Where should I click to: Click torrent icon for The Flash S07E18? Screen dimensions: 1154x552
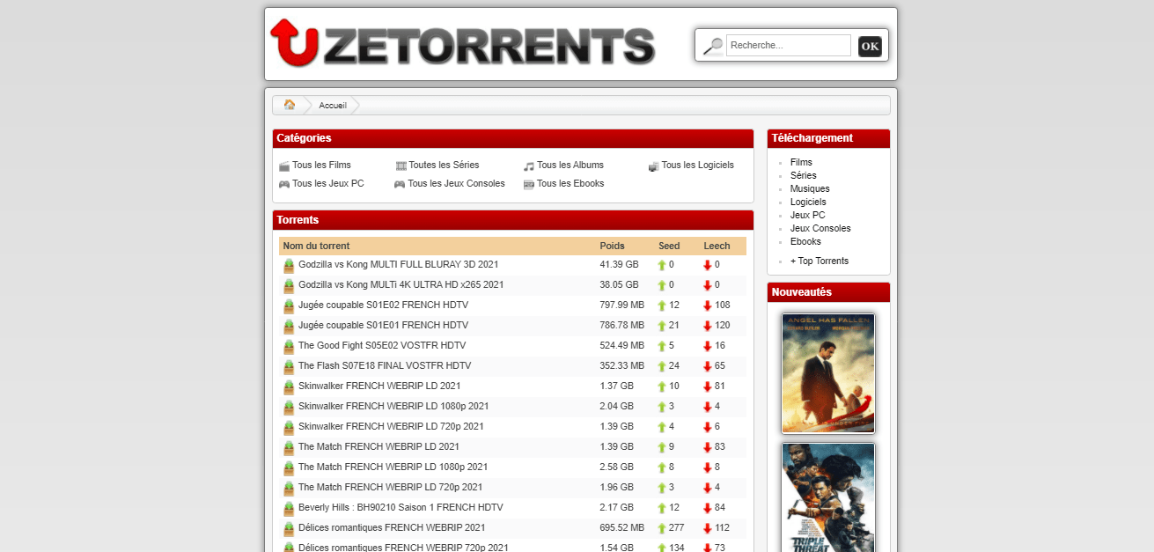tap(289, 366)
